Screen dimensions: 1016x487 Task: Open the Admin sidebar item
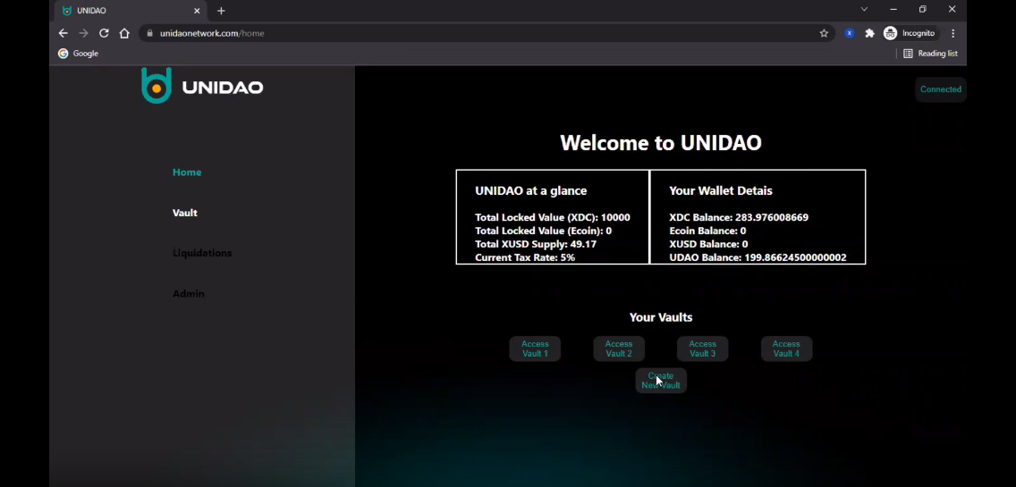click(189, 293)
